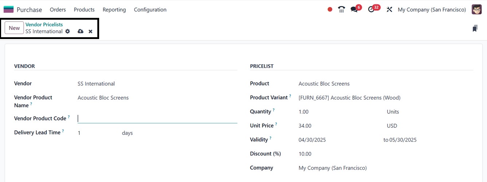This screenshot has width=487, height=182.
Task: Expand the Reporting menu
Action: click(114, 9)
